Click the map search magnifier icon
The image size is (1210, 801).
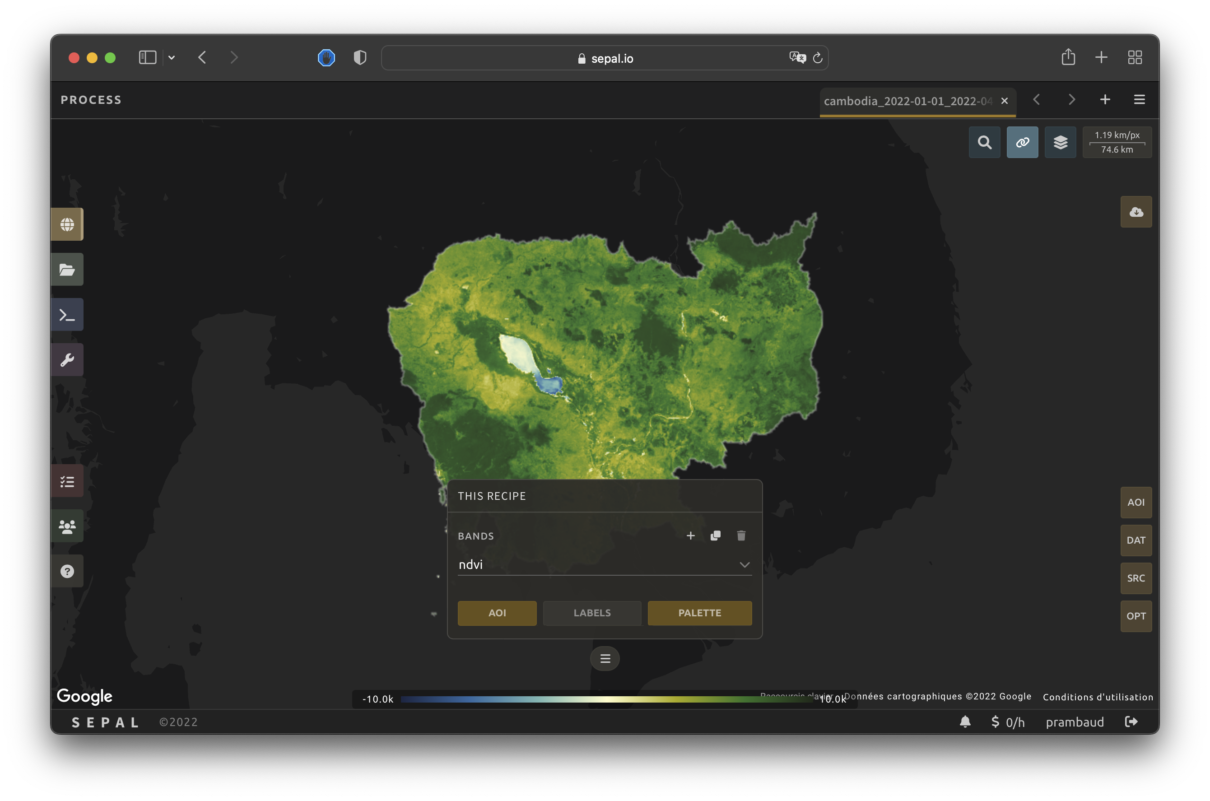coord(984,143)
